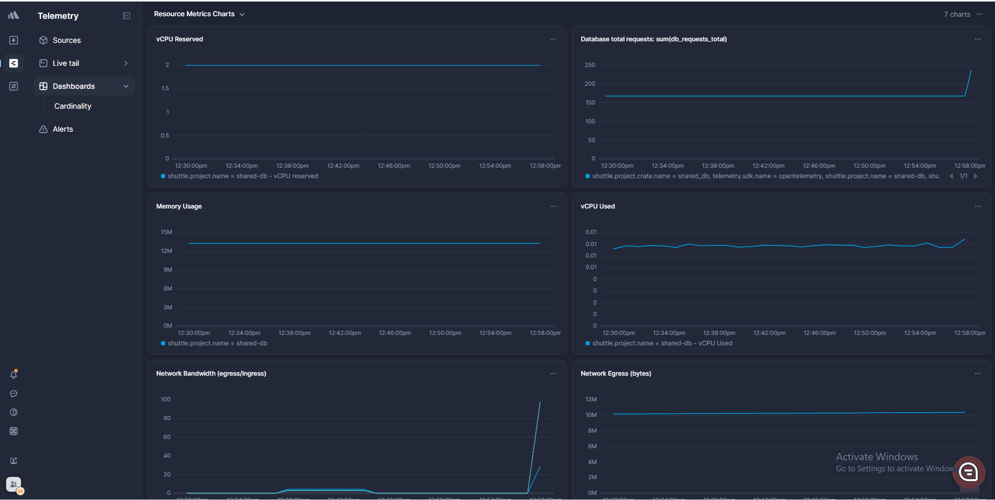
Task: Click the logo icon at top-left
Action: pos(14,15)
